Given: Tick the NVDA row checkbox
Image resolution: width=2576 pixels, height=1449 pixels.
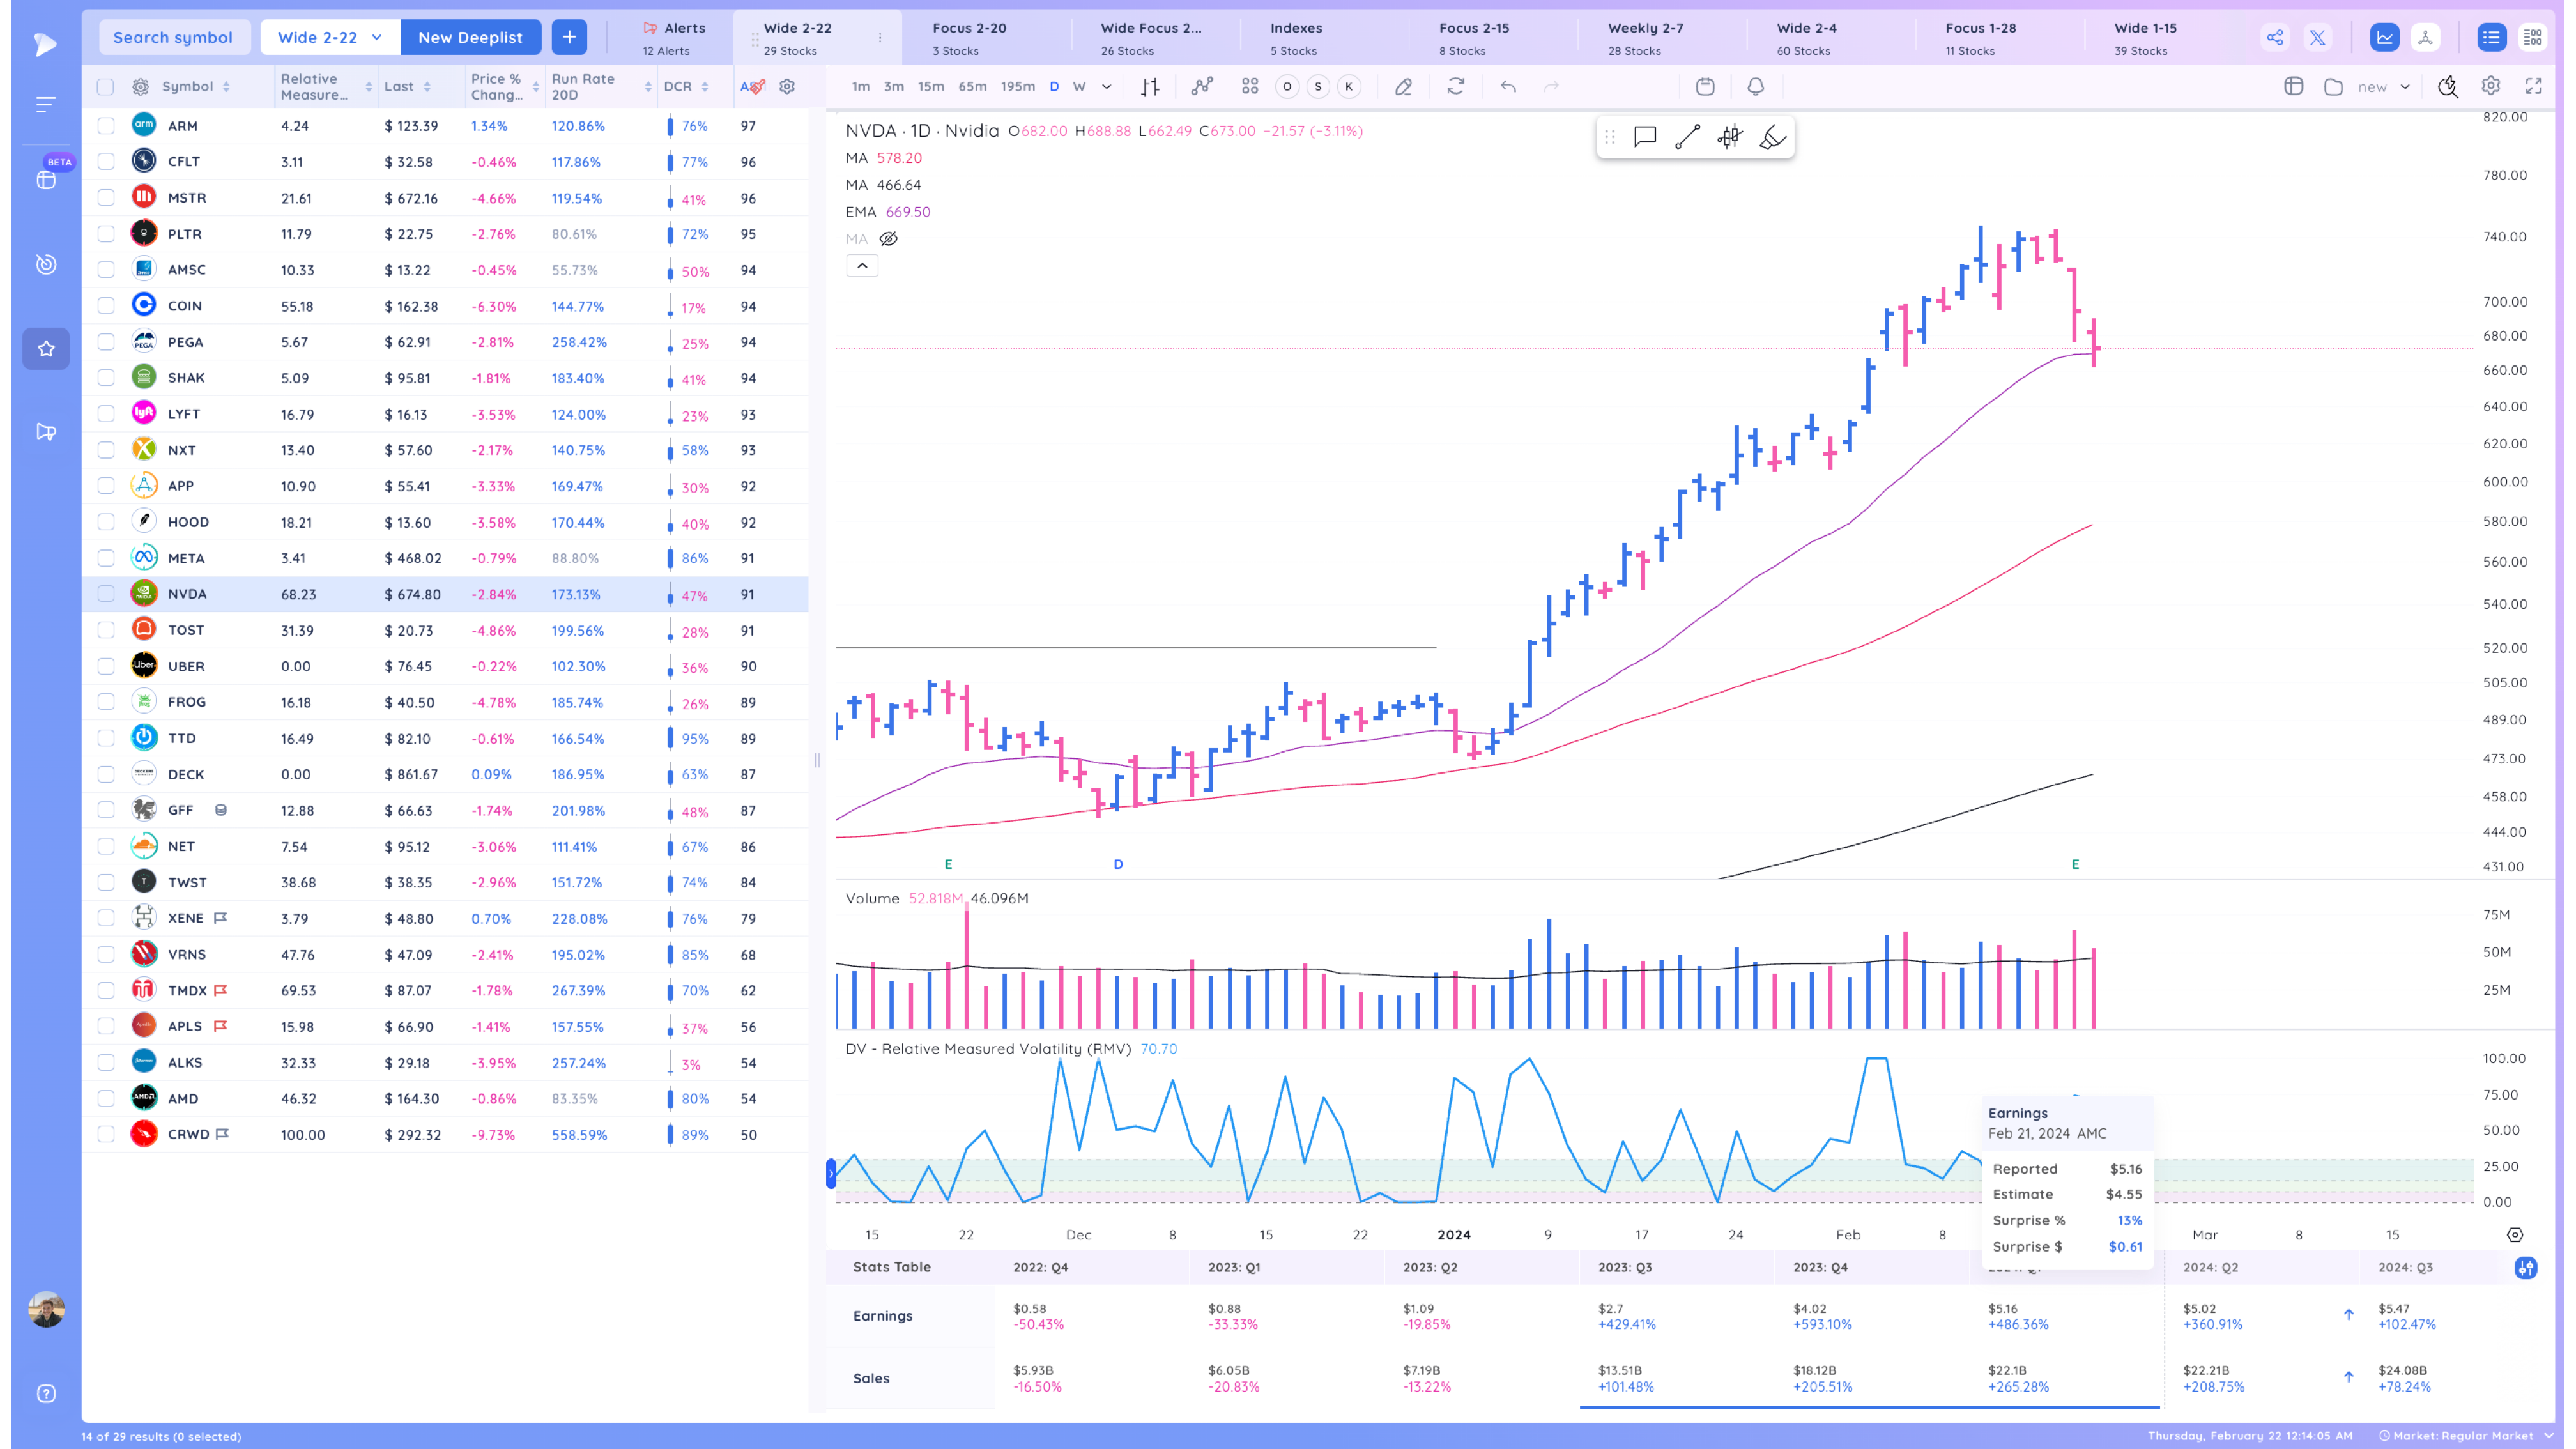Looking at the screenshot, I should (x=106, y=594).
